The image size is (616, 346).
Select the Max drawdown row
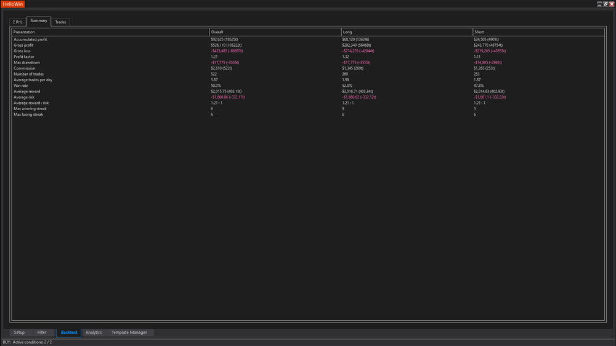[x=26, y=62]
